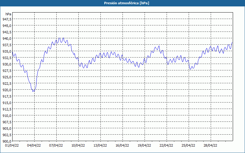Click the 19/04/22 date label

[144, 146]
